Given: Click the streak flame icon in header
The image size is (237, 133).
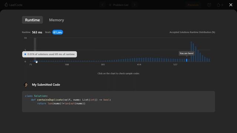Looking at the screenshot, I should [x=218, y=5].
